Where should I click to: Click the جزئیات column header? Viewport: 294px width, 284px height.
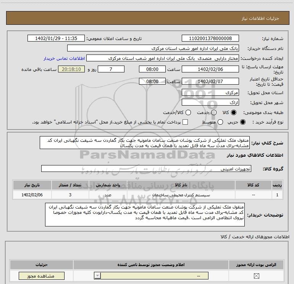(x=42, y=265)
